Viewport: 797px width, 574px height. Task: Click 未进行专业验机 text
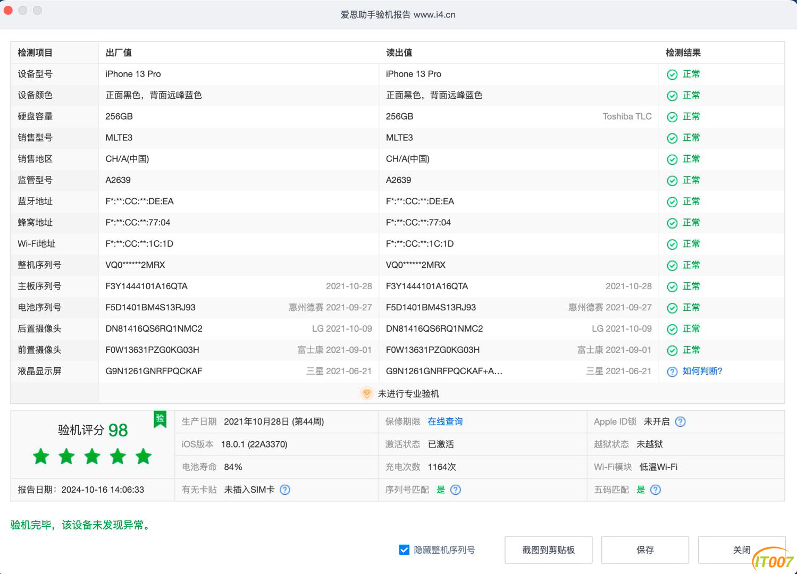408,394
